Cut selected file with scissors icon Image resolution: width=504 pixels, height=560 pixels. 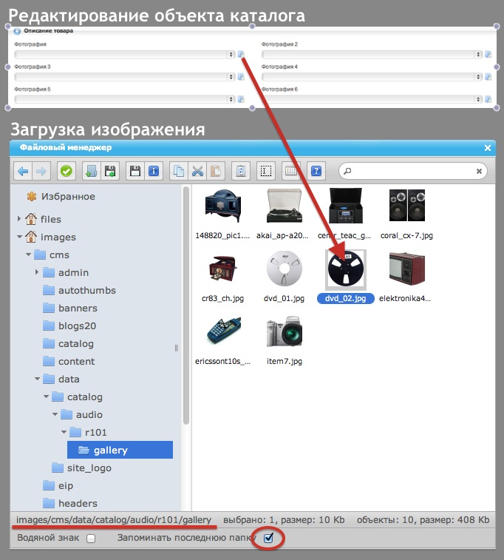coord(197,171)
